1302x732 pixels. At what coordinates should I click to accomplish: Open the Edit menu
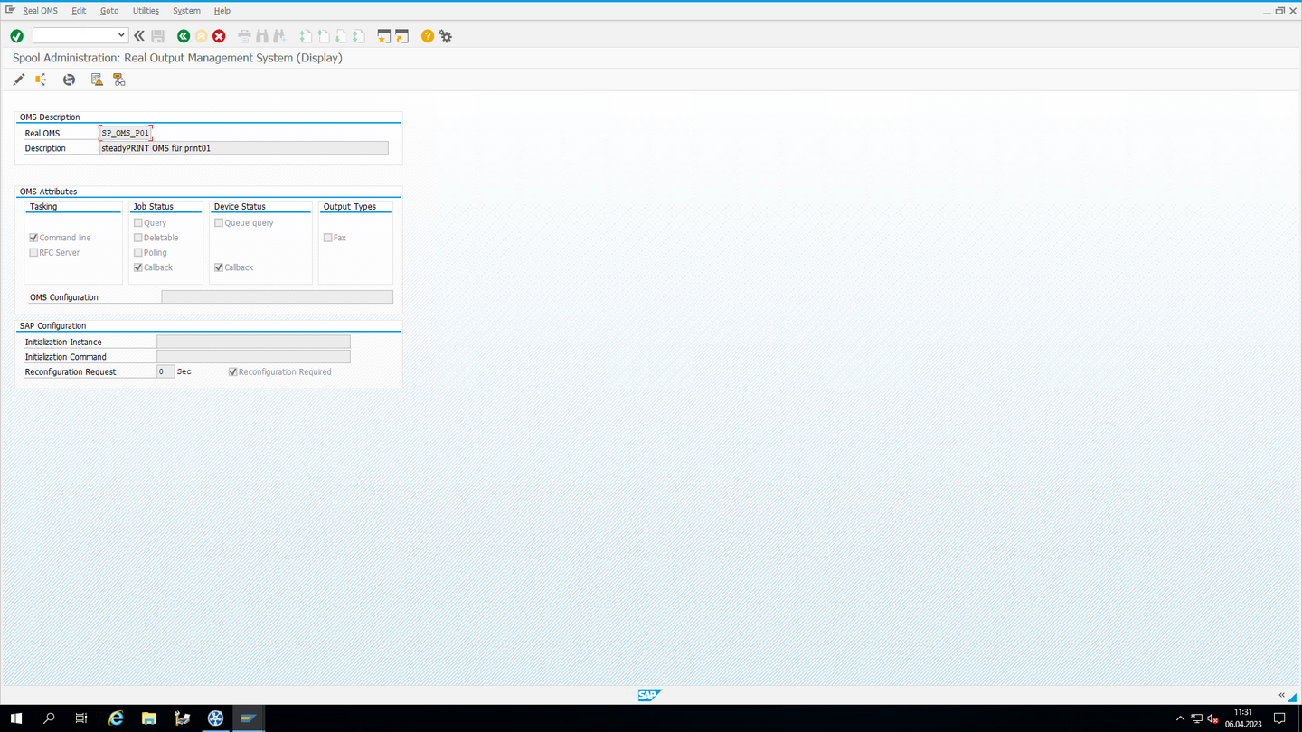click(79, 11)
